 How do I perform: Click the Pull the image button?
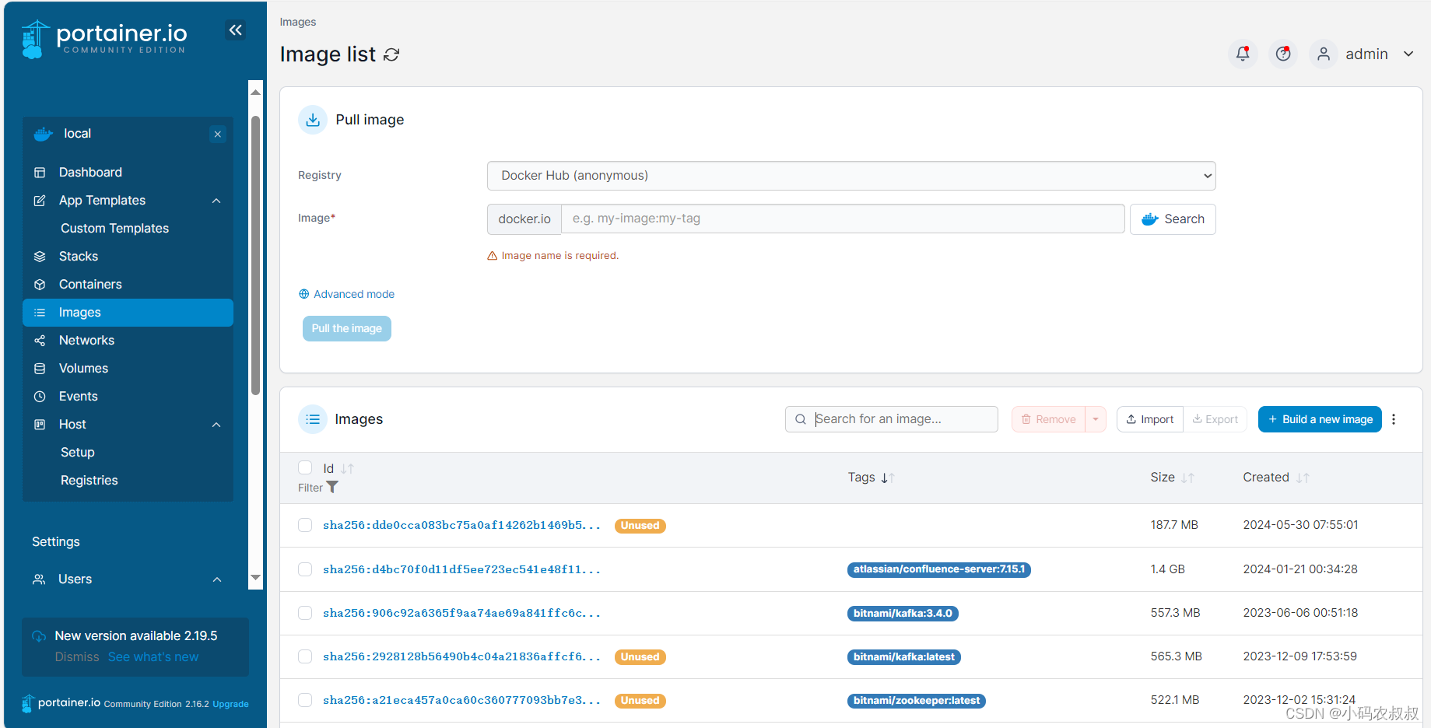click(347, 328)
